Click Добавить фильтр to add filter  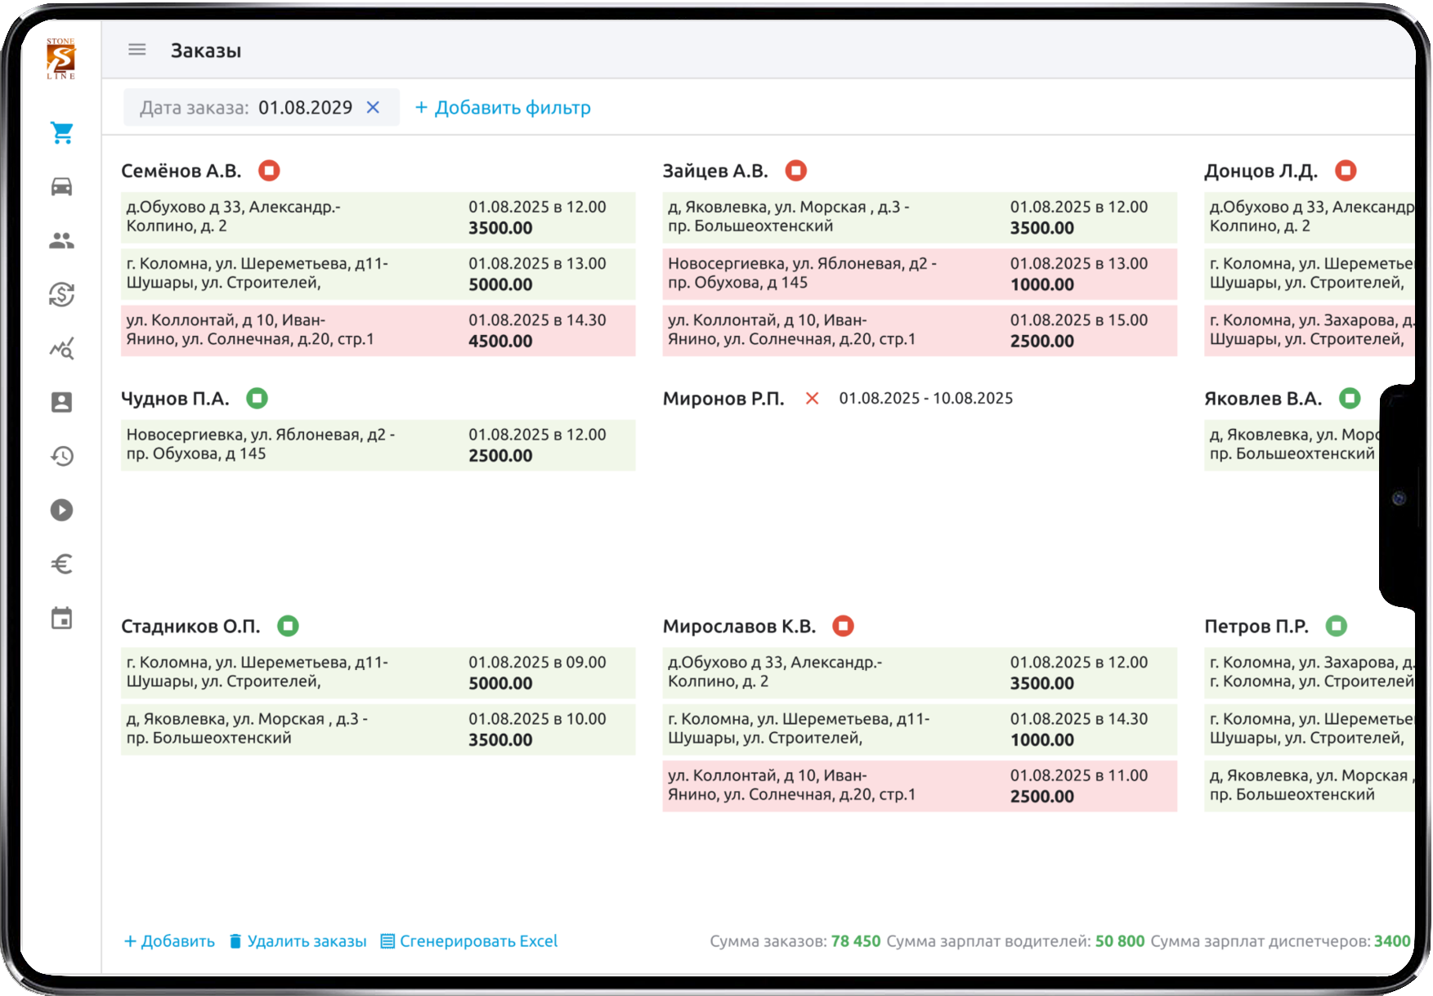tap(503, 108)
